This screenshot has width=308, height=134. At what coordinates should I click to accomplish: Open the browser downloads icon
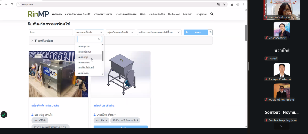coord(232,5)
